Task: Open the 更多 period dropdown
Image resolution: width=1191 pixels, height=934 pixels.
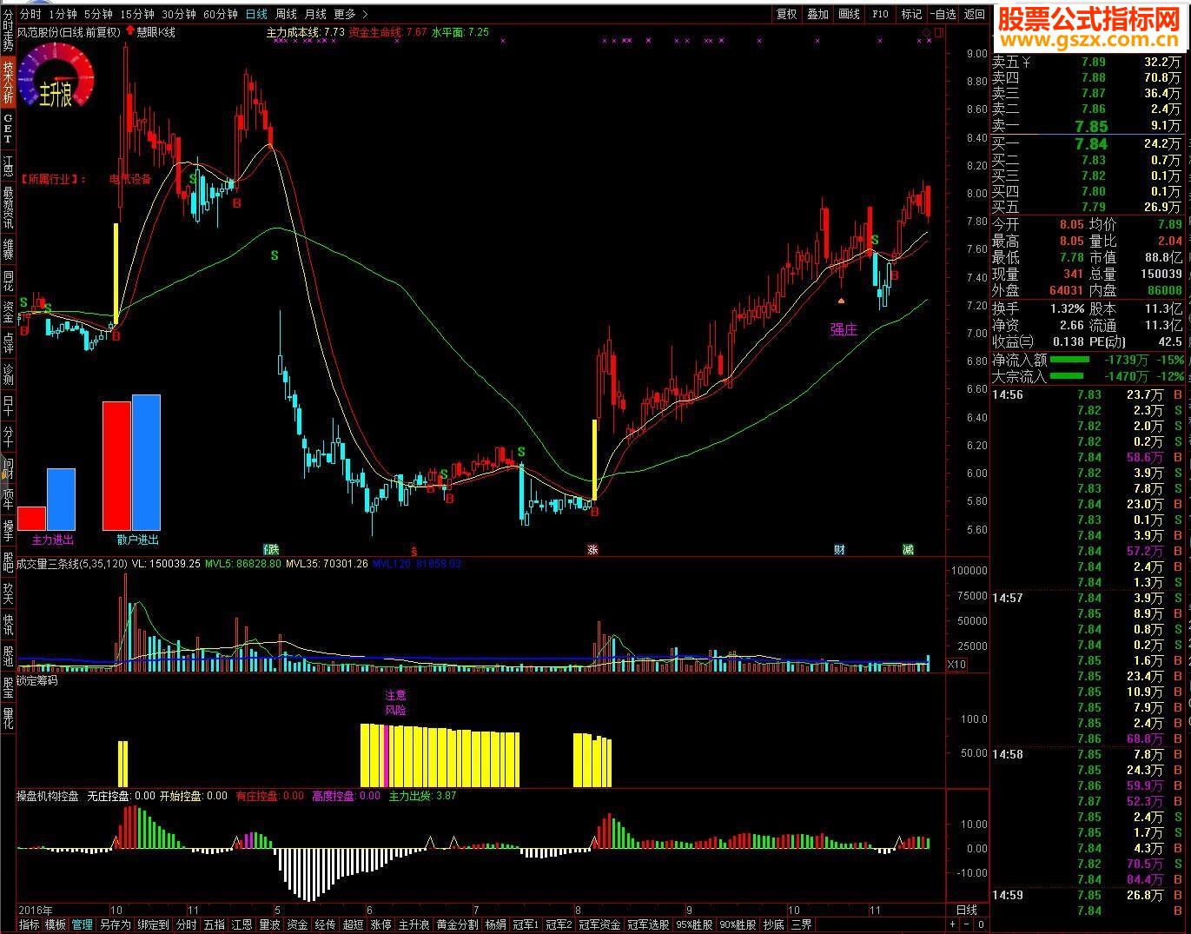Action: click(x=350, y=14)
